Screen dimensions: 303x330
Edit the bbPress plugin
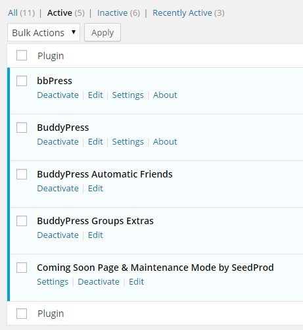click(x=95, y=95)
